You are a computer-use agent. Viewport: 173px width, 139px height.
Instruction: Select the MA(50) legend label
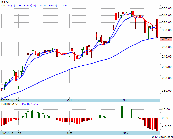click(x=32, y=6)
